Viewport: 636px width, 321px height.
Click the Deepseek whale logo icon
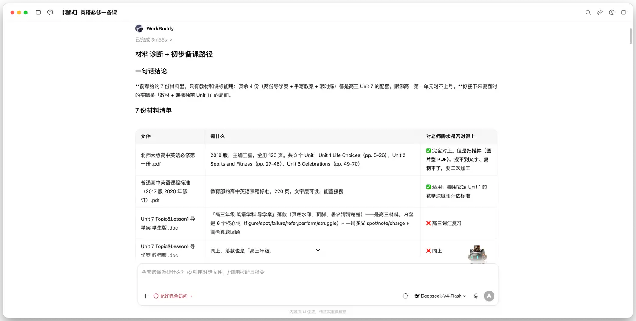[417, 296]
